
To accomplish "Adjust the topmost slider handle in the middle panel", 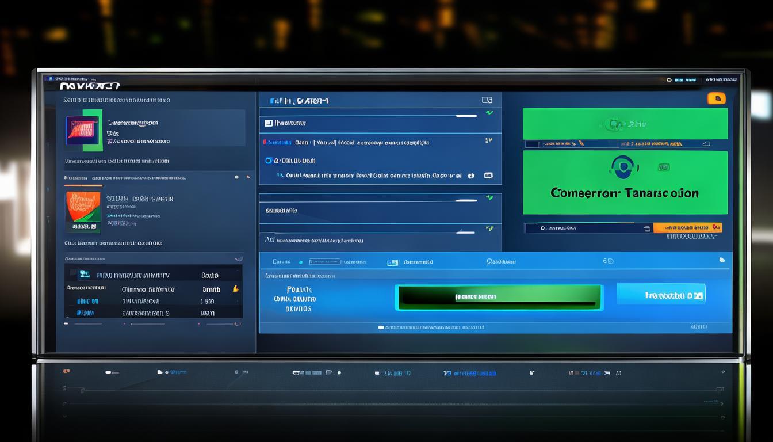I will (x=466, y=116).
